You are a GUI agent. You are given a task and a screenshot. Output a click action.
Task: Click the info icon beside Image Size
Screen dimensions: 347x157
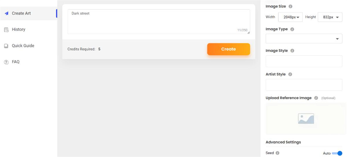(x=291, y=6)
